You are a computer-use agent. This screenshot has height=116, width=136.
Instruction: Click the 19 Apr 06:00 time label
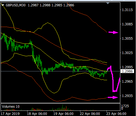click(63, 114)
